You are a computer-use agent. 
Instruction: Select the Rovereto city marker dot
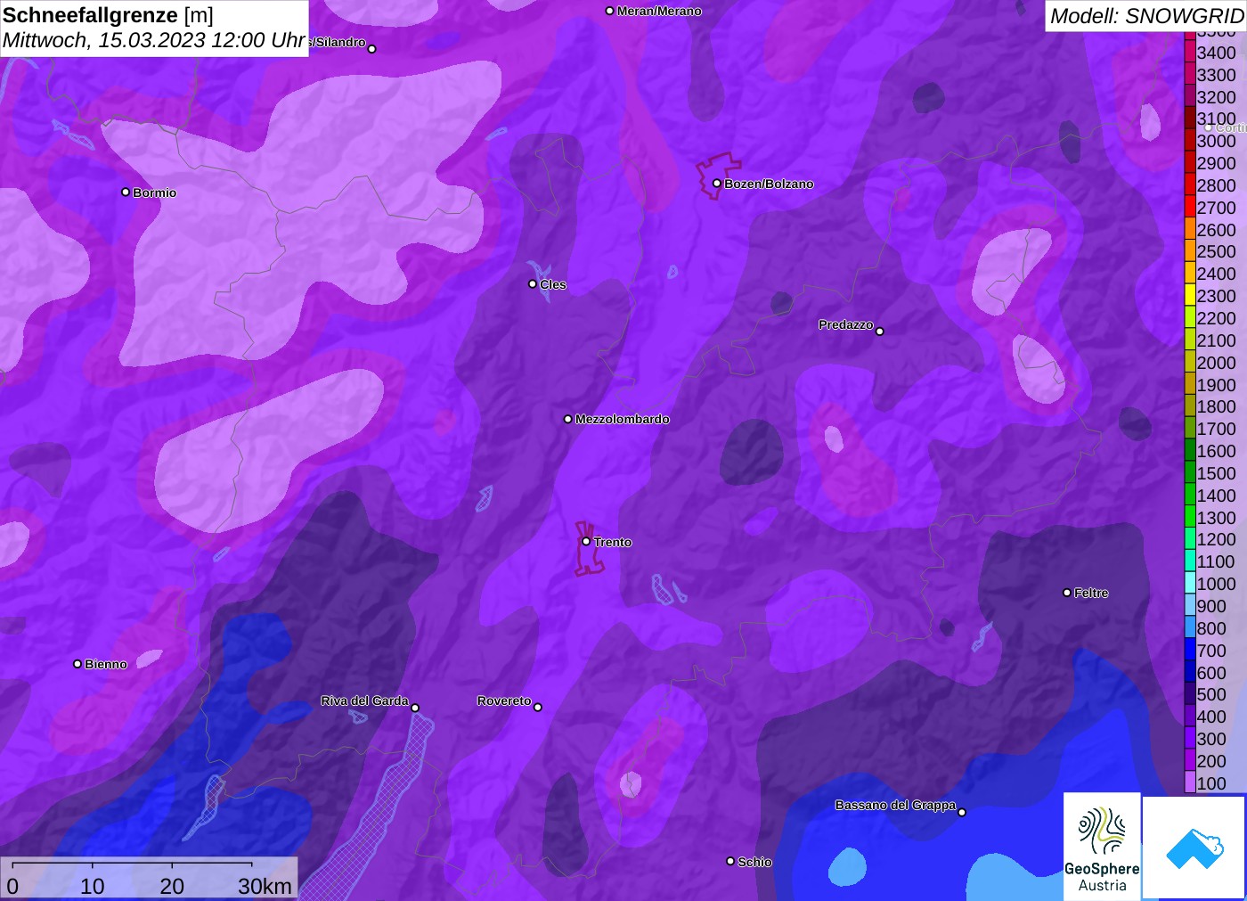point(538,708)
